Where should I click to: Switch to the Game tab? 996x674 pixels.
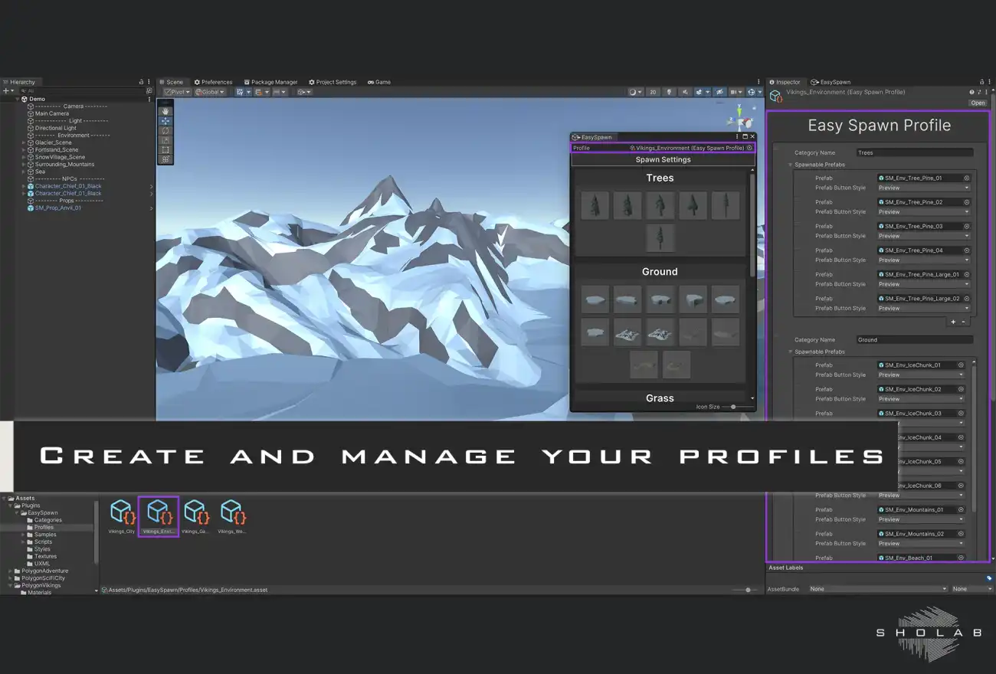tap(379, 82)
